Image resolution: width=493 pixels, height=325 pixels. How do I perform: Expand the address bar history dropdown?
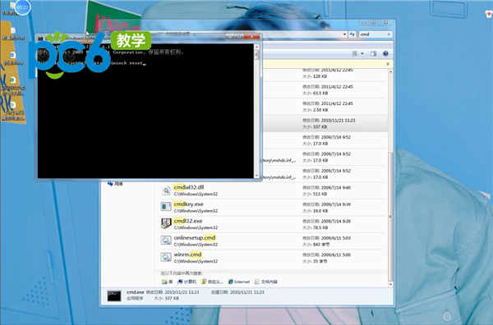[344, 34]
